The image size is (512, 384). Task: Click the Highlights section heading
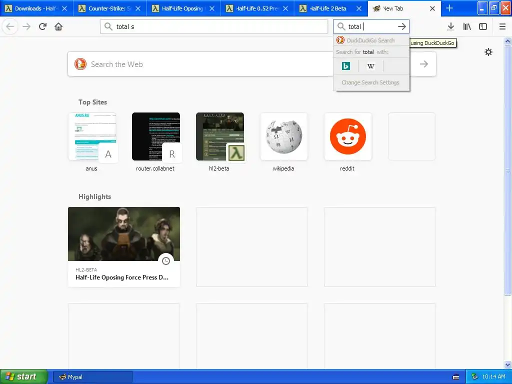click(94, 196)
